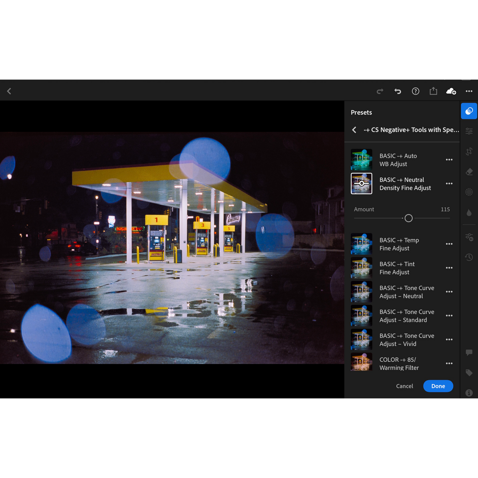Open the Presets panel icon
The width and height of the screenshot is (478, 478).
469,111
